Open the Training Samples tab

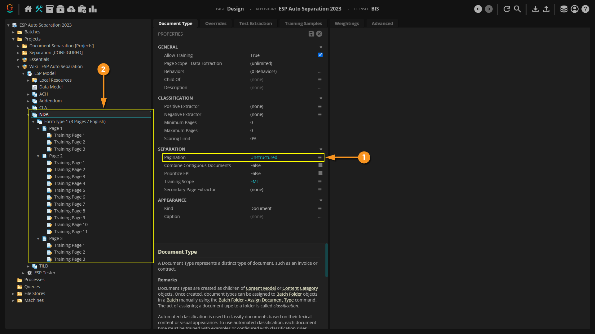click(x=303, y=24)
